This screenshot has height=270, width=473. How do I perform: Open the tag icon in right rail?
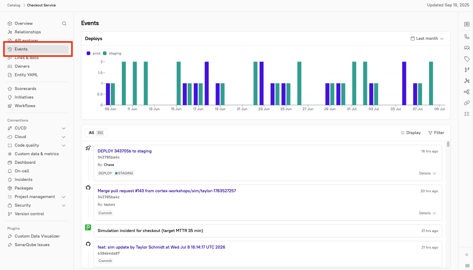click(x=467, y=59)
